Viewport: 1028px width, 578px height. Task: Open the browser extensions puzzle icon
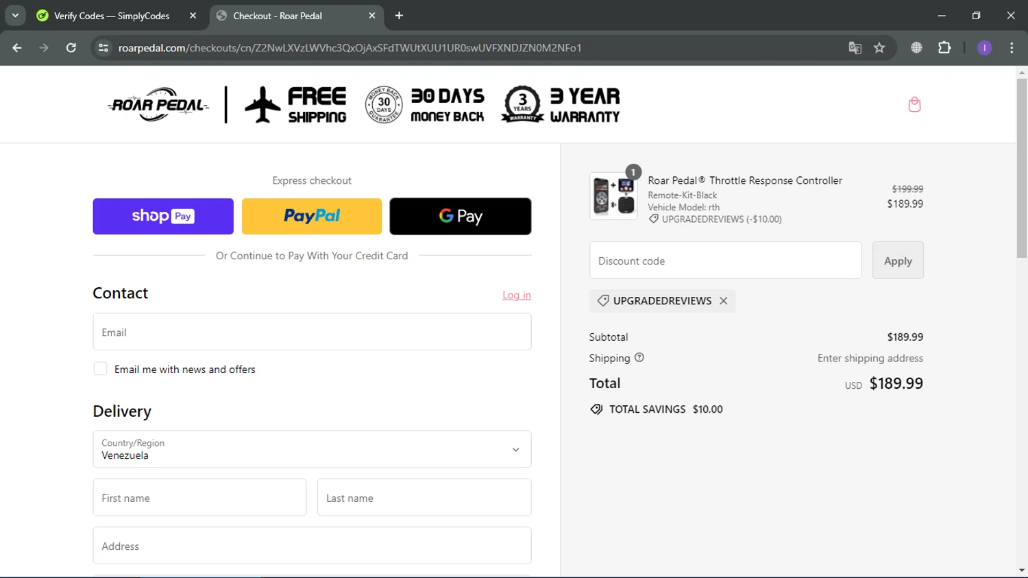tap(944, 47)
